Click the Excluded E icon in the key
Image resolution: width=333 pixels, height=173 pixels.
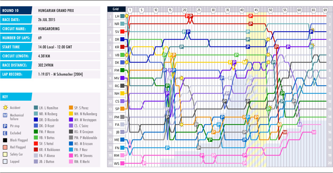point(5,133)
